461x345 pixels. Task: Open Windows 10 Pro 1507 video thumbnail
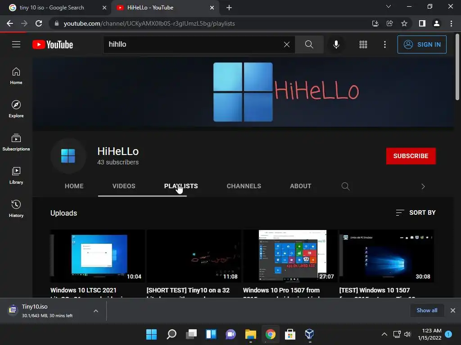click(290, 256)
